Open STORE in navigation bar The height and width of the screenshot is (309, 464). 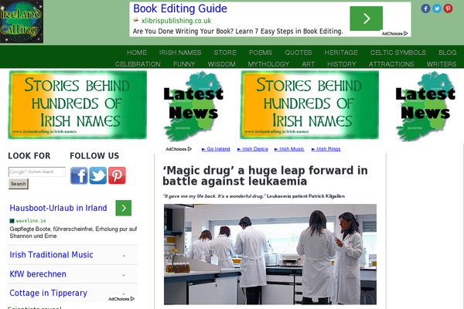click(225, 53)
